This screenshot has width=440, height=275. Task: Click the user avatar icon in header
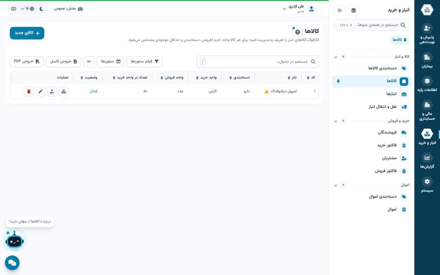[x=311, y=9]
